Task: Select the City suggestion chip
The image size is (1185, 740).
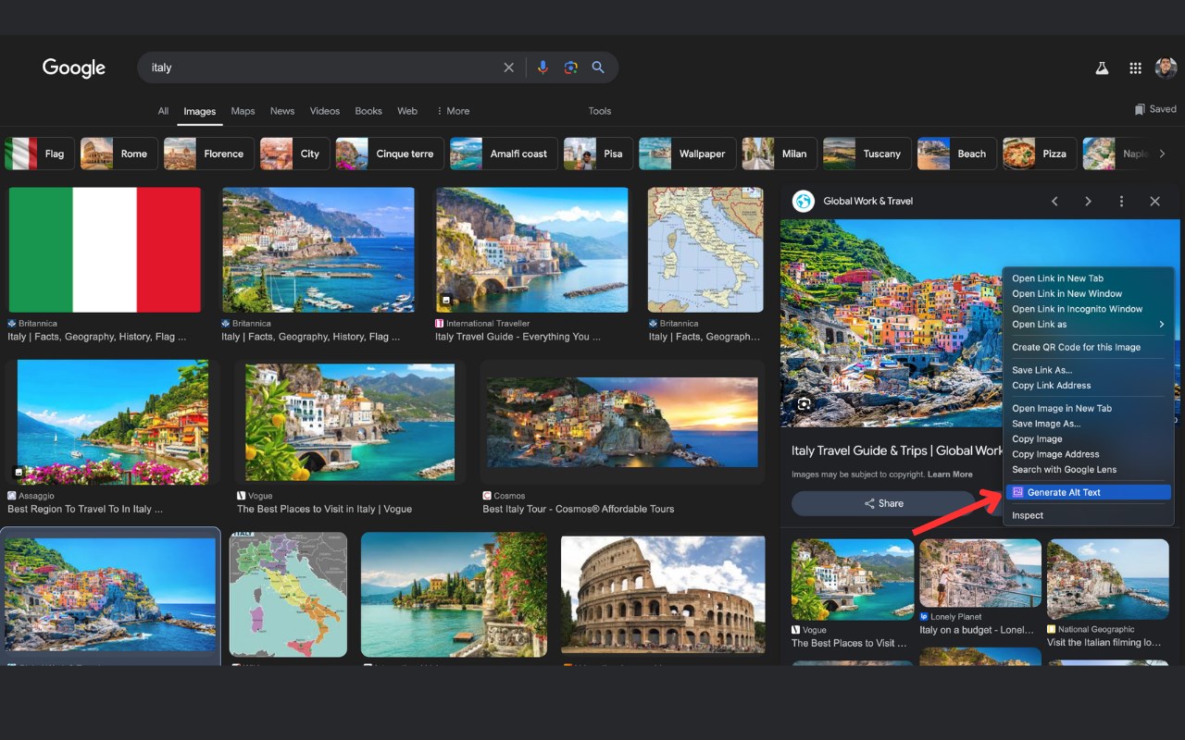Action: [x=294, y=154]
